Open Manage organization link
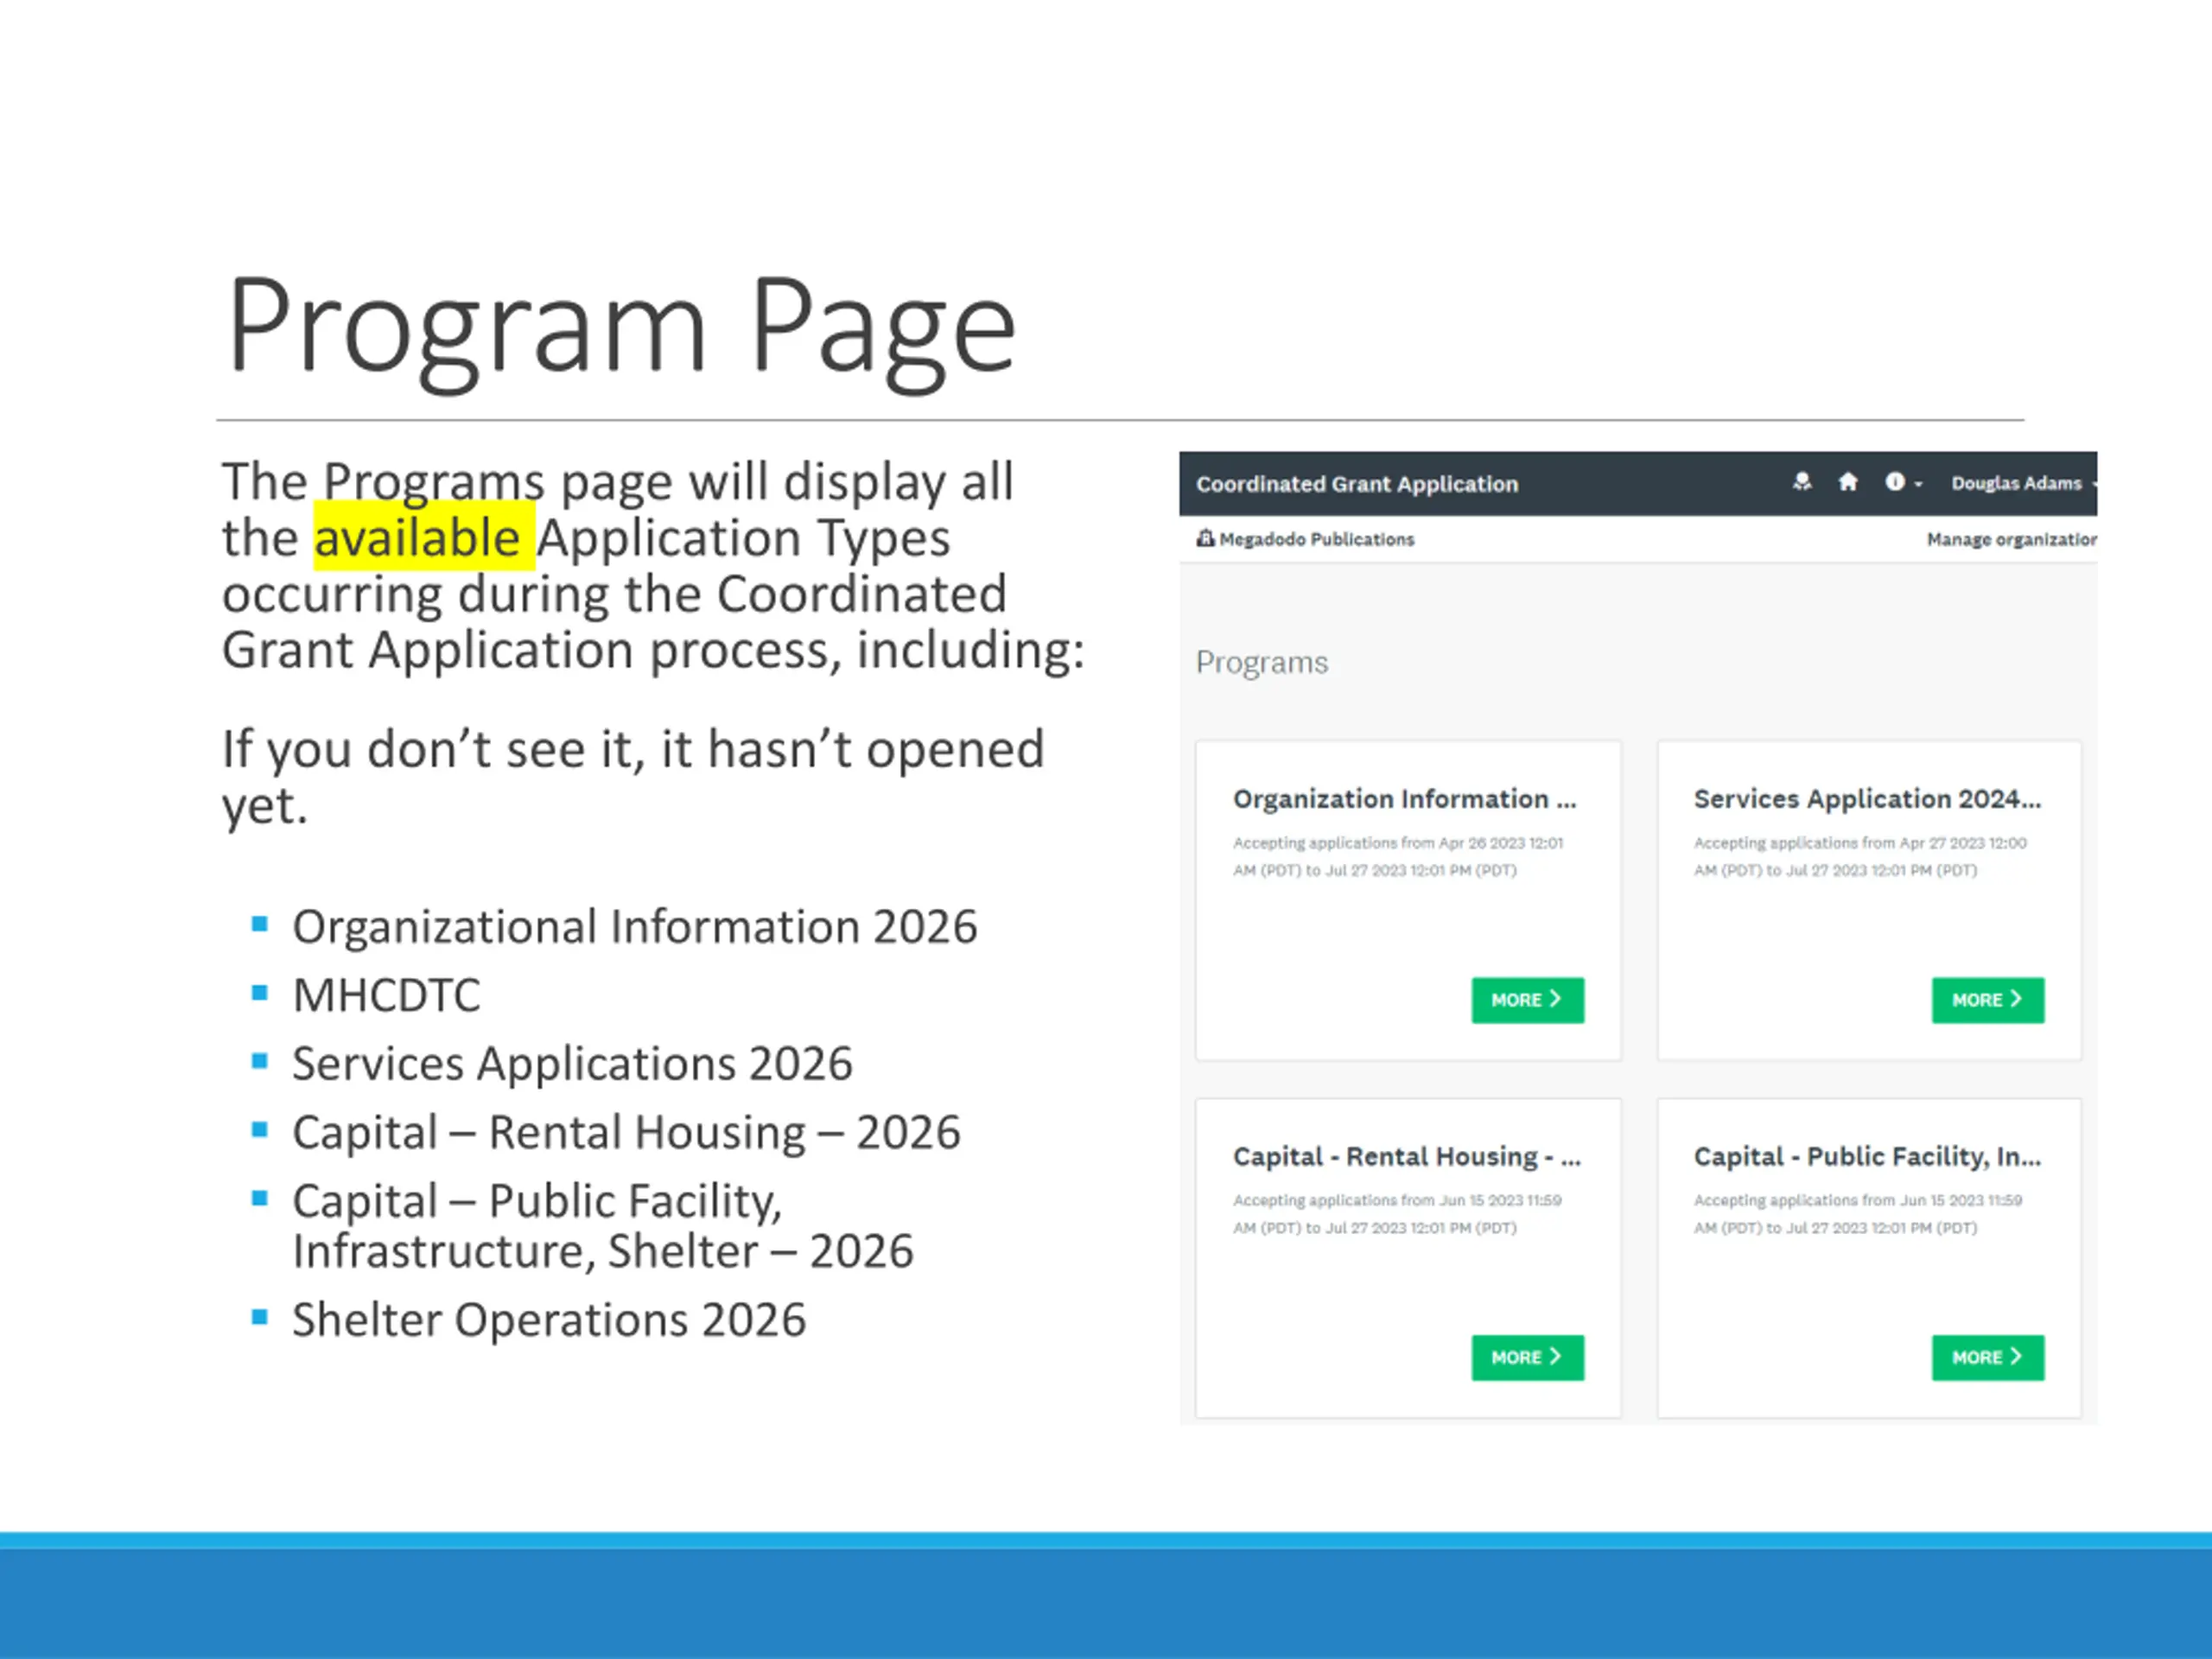2212x1659 pixels. 2011,539
